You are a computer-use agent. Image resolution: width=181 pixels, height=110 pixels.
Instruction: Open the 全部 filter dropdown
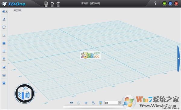click(113, 103)
